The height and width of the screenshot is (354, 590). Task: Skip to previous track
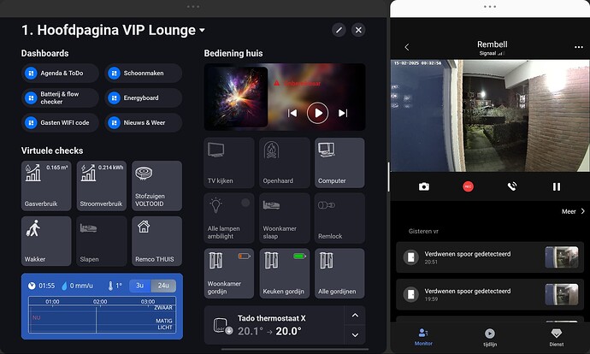[292, 113]
